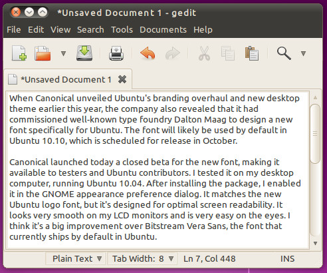This screenshot has width=327, height=273.
Task: Expand the recent files arrow beside Open
Action: pos(63,53)
